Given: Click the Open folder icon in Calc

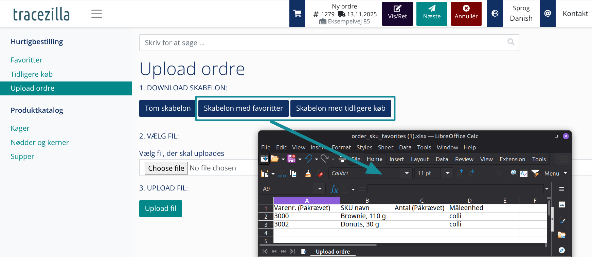Looking at the screenshot, I should click(275, 159).
